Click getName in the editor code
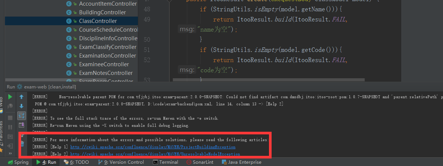 coord(313,9)
